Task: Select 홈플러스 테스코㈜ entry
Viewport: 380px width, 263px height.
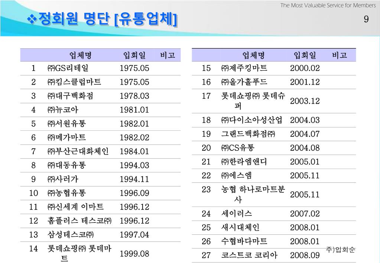Action: (x=79, y=221)
